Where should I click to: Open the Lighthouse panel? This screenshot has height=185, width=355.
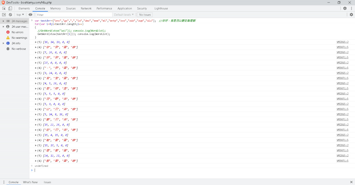click(161, 8)
